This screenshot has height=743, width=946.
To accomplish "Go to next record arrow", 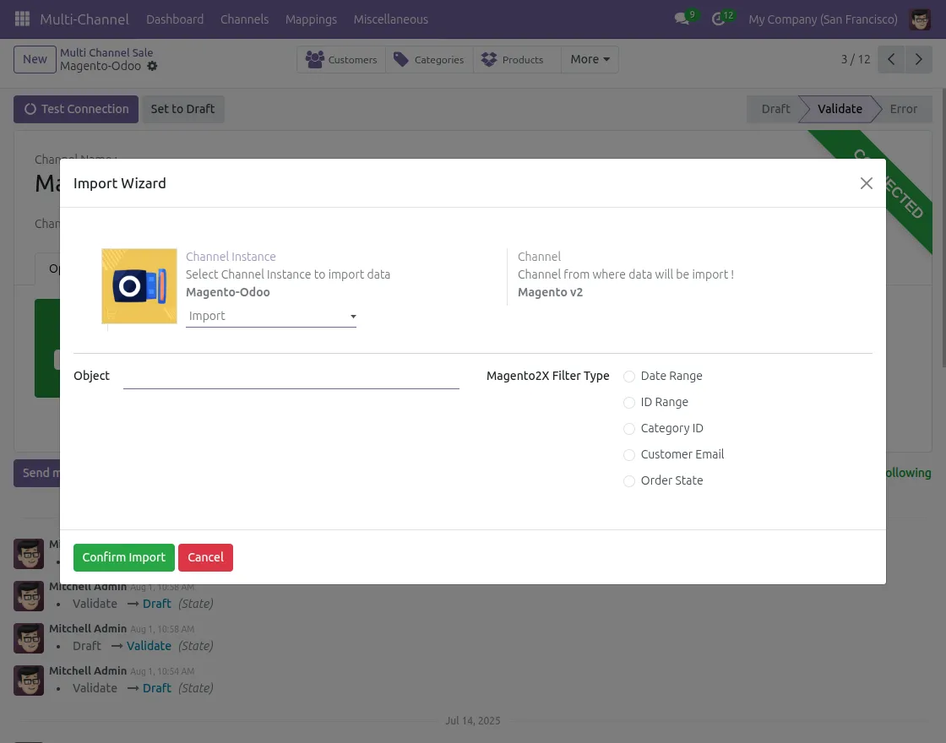I will click(x=919, y=59).
